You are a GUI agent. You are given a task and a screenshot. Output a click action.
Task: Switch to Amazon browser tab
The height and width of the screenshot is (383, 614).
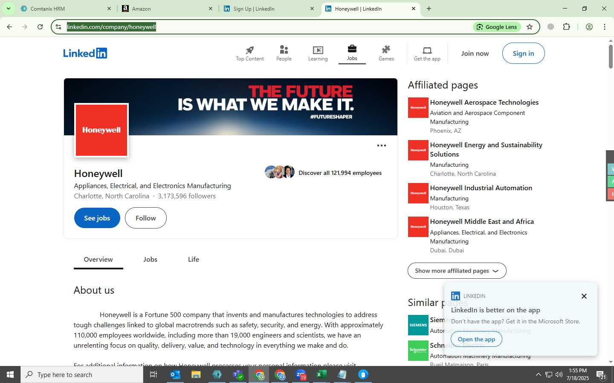167,9
